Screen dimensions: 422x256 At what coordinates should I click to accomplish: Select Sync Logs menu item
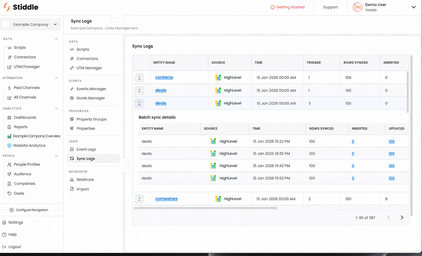tap(93, 159)
